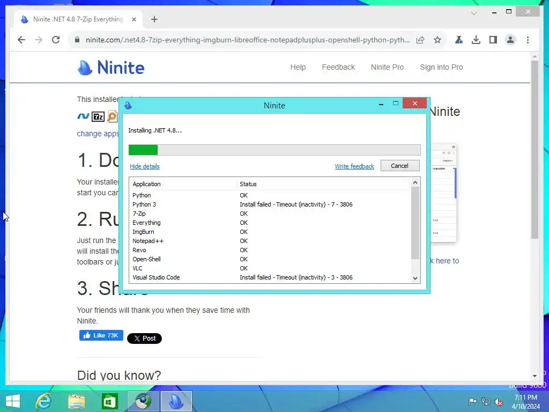Select the Revo row
549x412 pixels.
tap(270, 250)
